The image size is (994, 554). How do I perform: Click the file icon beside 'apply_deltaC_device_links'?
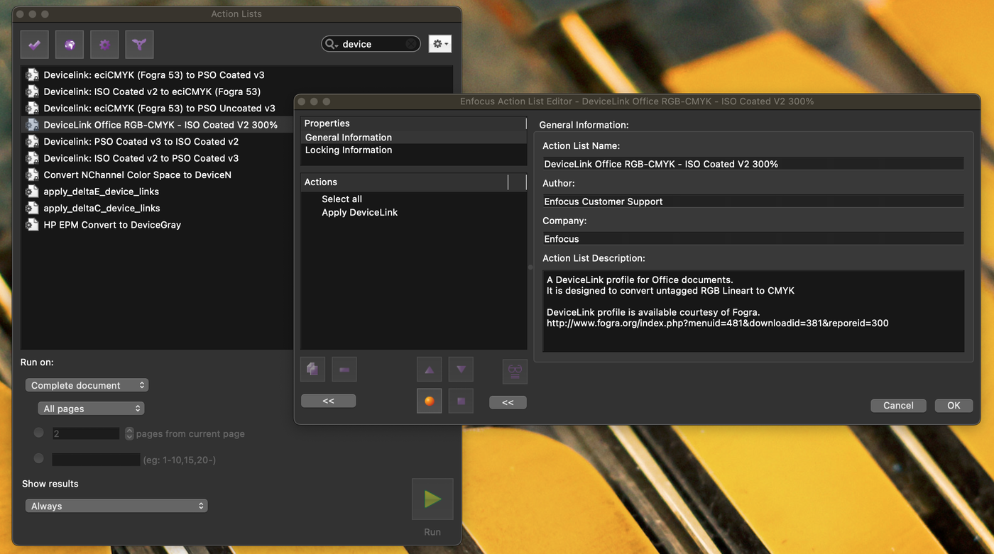pyautogui.click(x=32, y=208)
